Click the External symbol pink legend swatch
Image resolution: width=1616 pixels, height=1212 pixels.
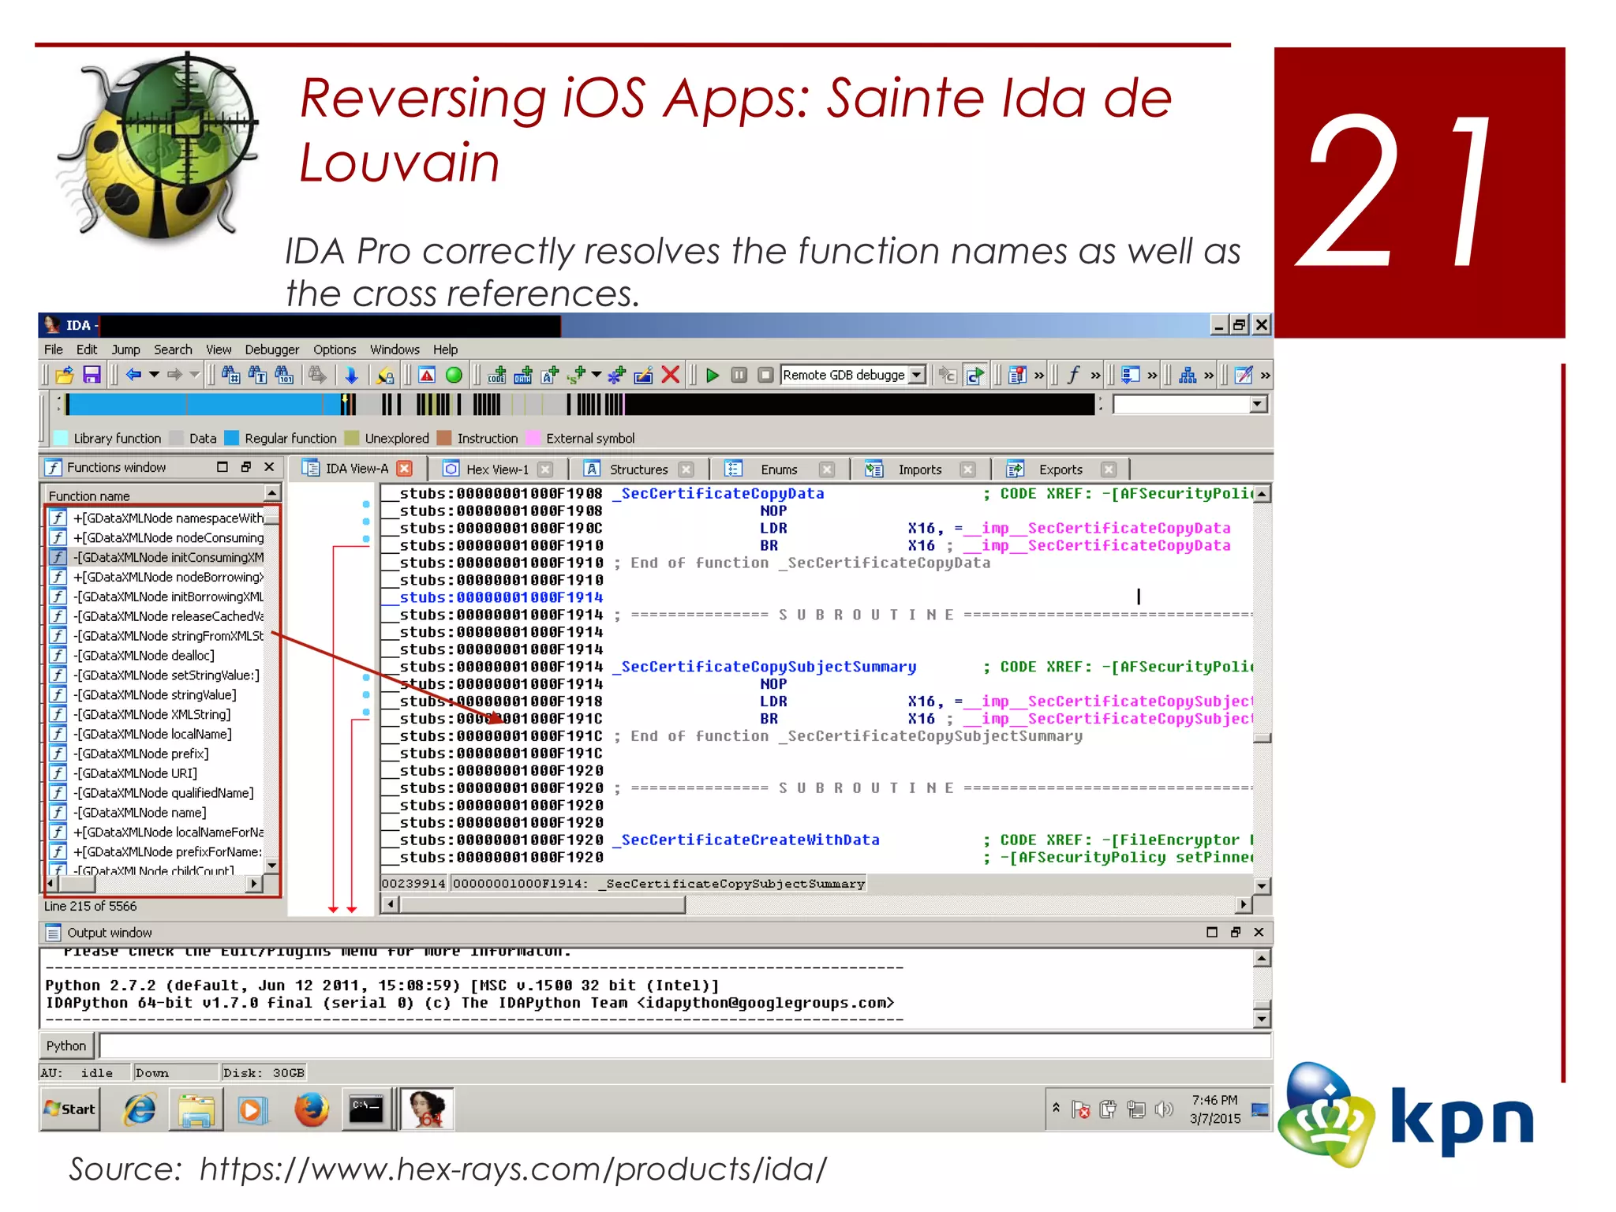click(x=533, y=438)
